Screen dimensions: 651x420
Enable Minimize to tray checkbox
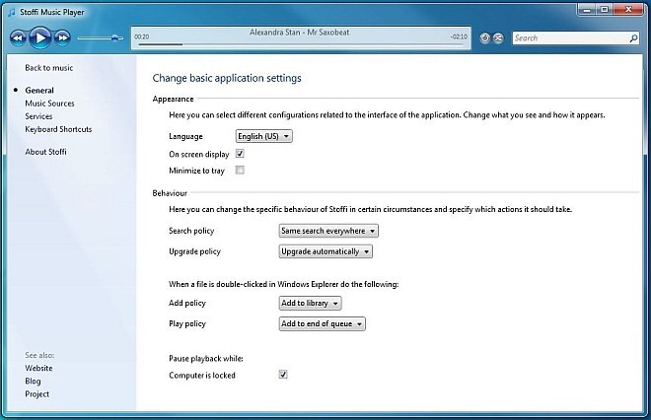click(240, 171)
